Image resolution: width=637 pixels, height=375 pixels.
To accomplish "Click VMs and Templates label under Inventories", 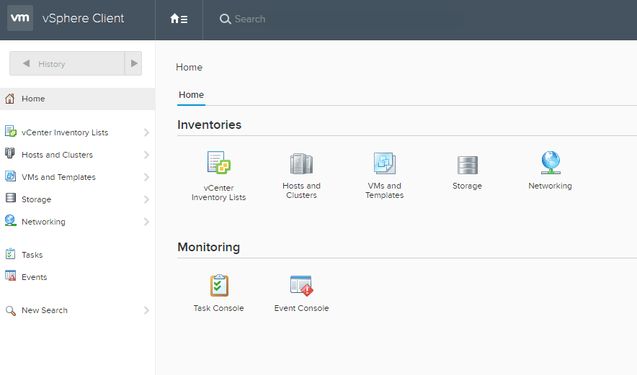I will [x=384, y=190].
